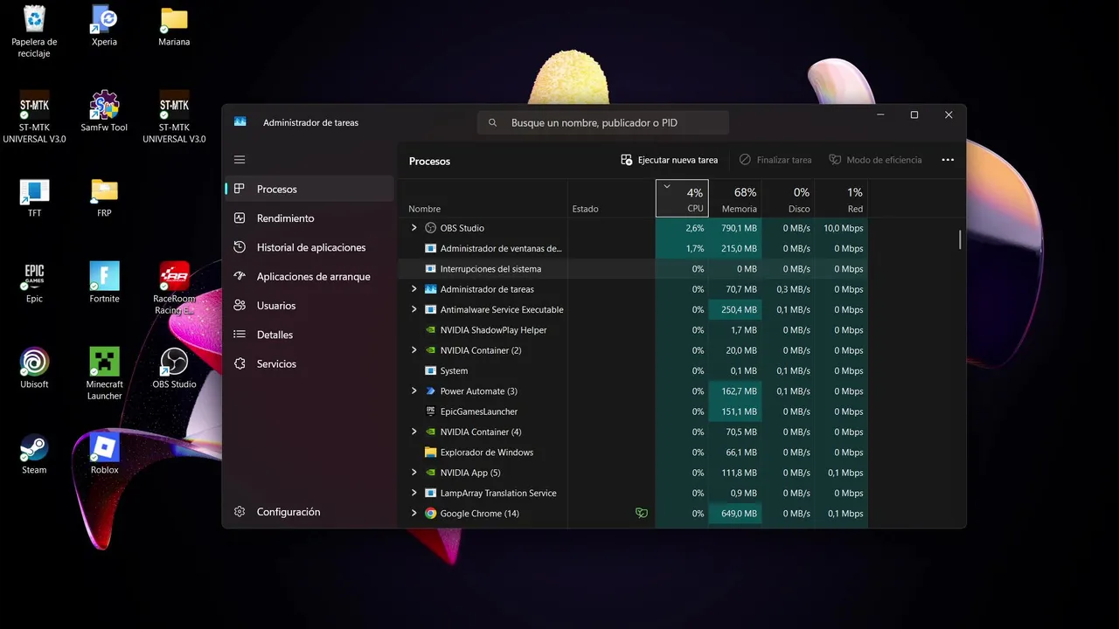Expand Antimalware Service Executable row

414,309
